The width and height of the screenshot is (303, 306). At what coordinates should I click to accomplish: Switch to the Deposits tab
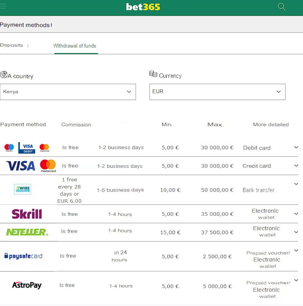12,45
